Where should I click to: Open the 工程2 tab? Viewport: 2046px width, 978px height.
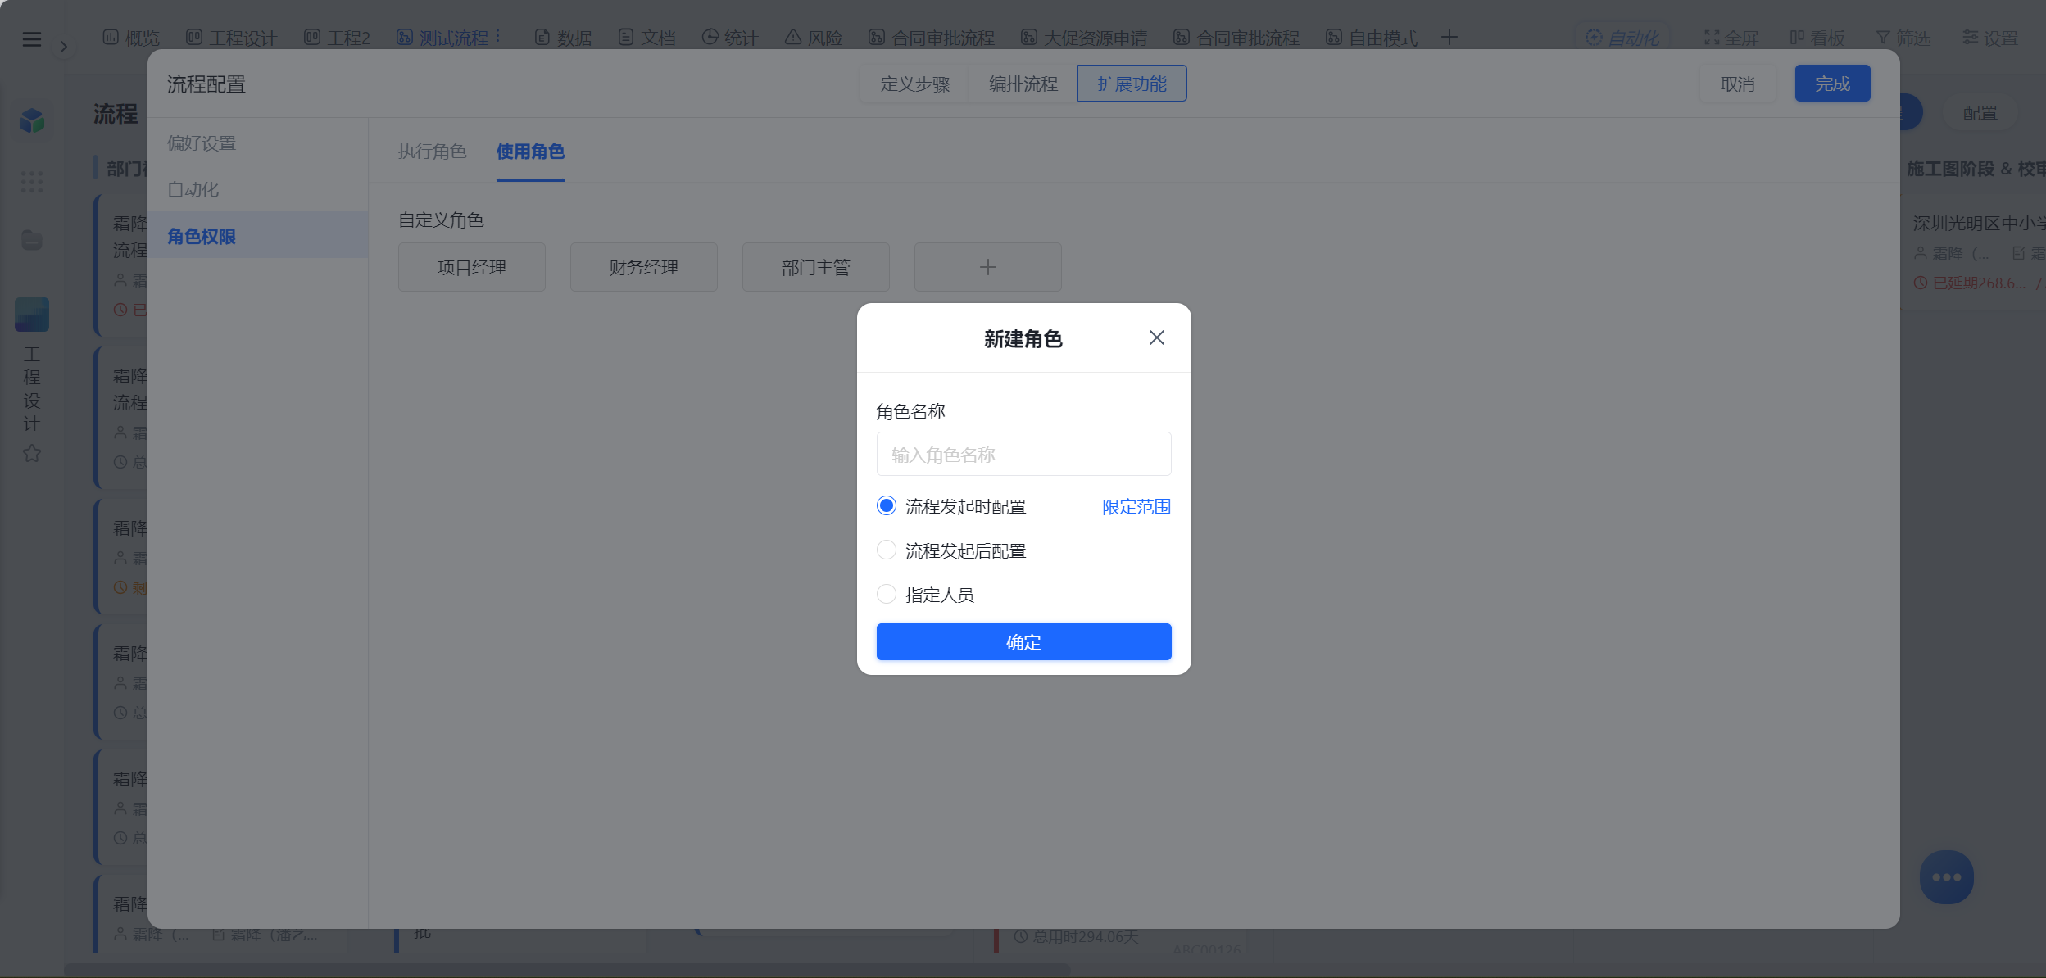pyautogui.click(x=337, y=38)
